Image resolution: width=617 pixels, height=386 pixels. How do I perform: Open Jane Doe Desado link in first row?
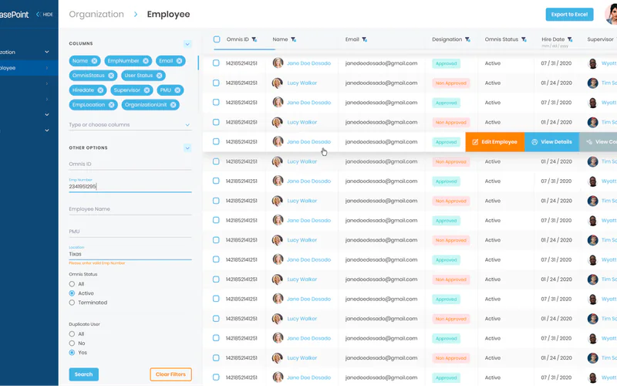click(308, 63)
